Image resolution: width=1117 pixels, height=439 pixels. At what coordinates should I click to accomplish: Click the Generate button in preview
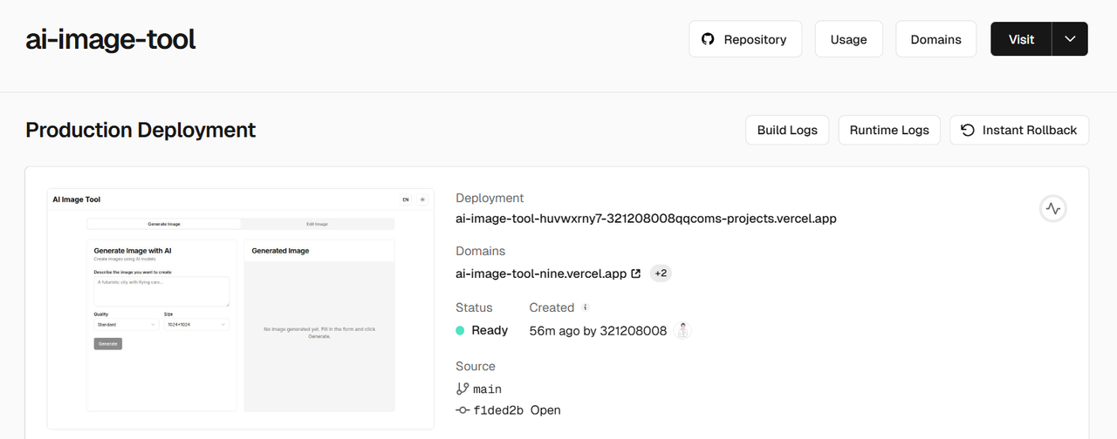tap(108, 343)
